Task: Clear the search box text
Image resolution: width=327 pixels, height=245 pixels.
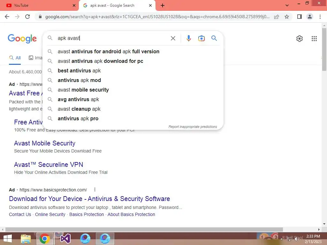Action: (x=173, y=38)
